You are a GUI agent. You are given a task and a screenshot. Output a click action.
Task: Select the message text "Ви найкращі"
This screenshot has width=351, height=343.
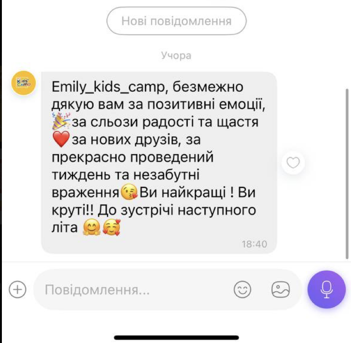point(183,192)
